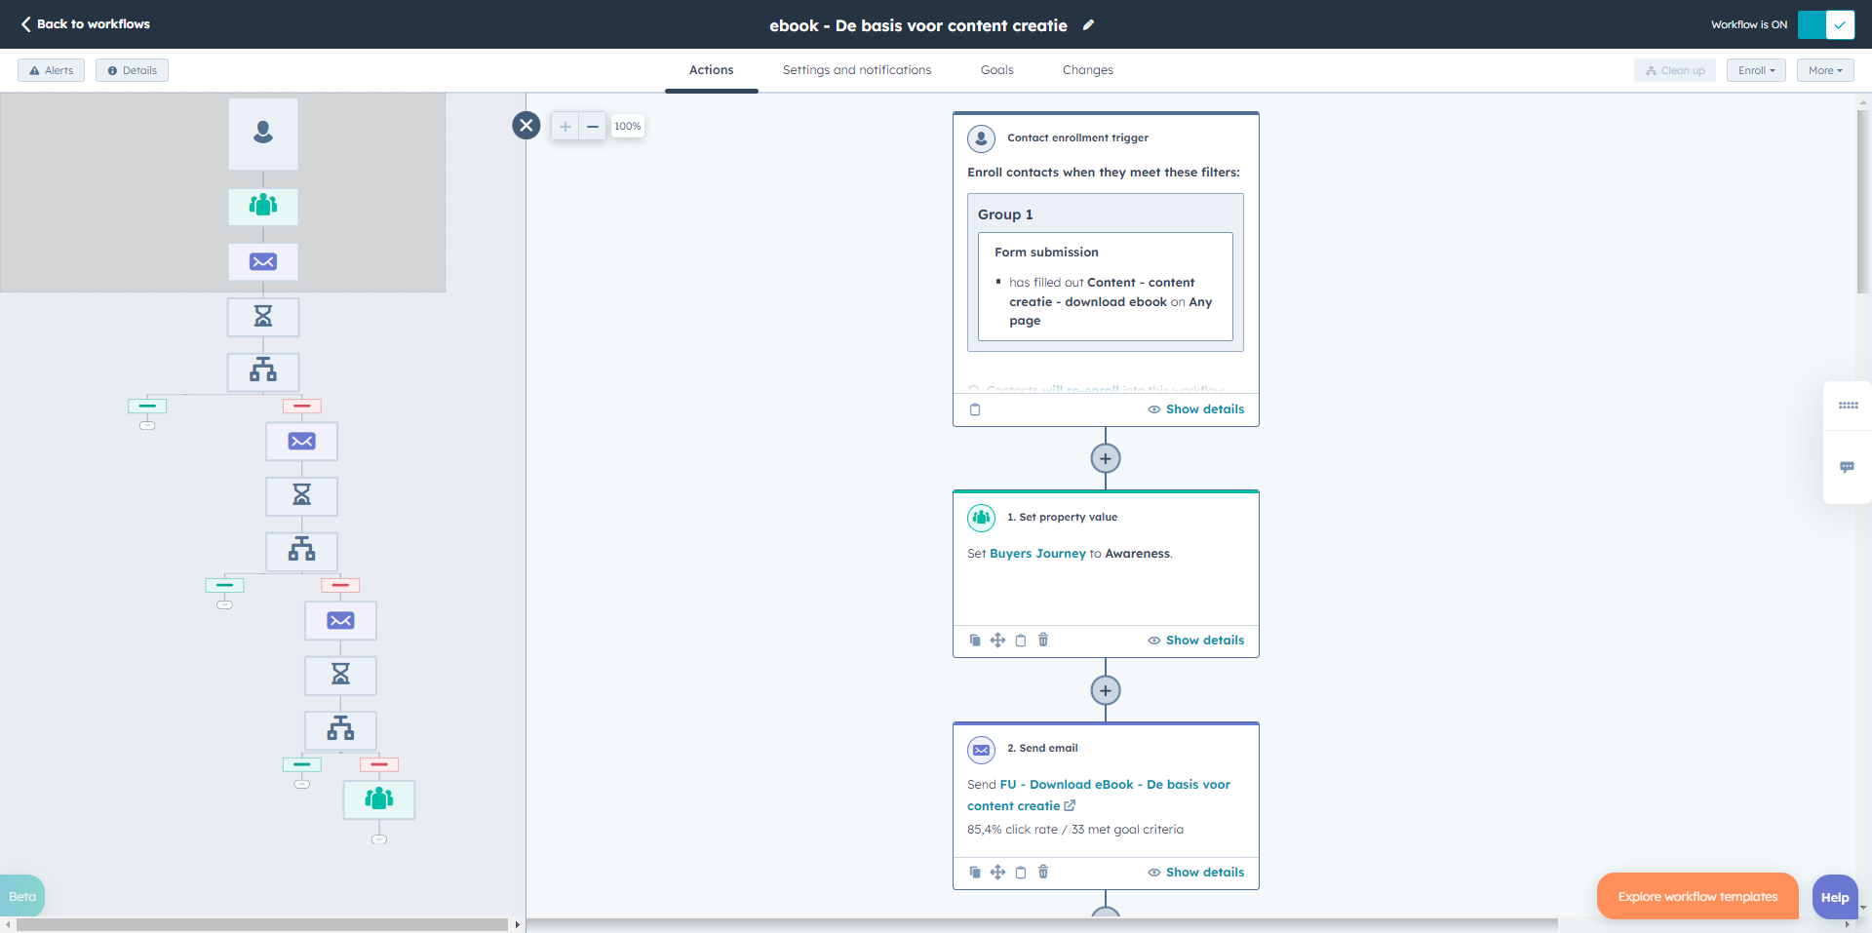Select third delay hourglass node in minimap

tap(340, 675)
